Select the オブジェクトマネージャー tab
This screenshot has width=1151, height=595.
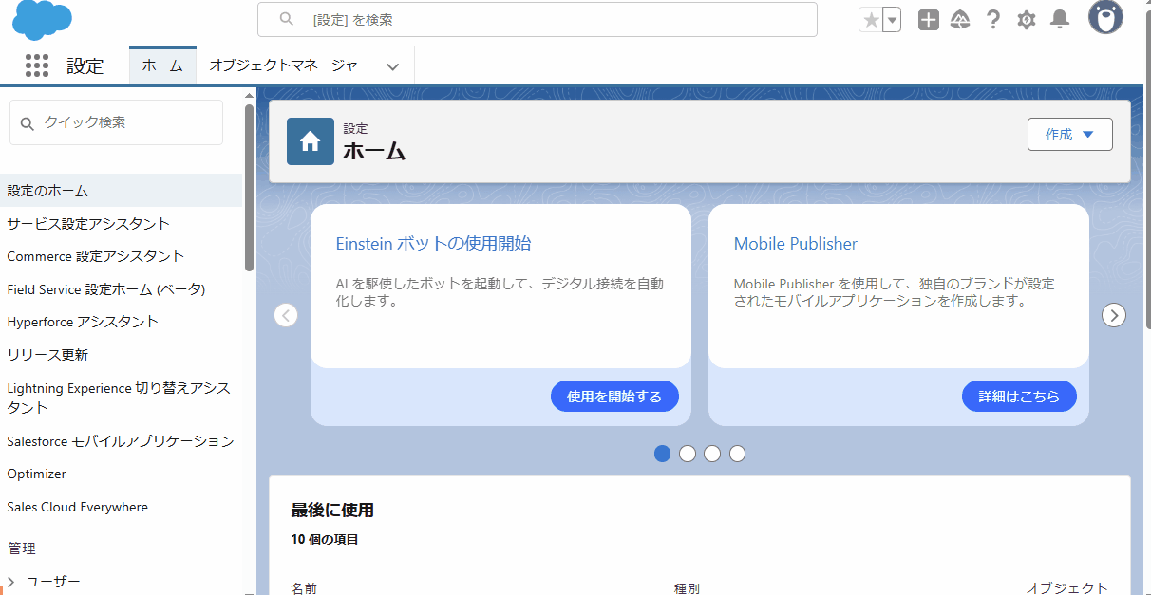point(291,65)
